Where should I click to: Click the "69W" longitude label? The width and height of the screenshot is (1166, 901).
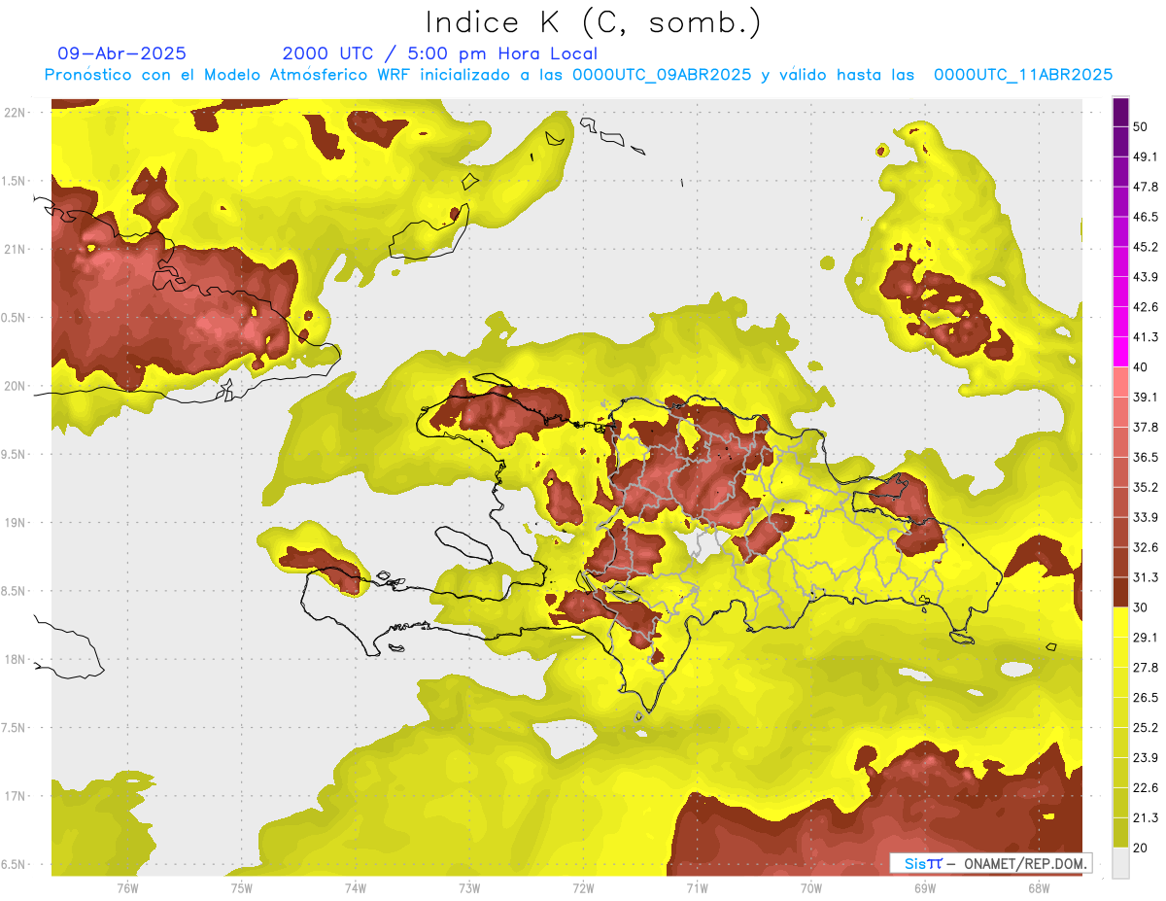pos(925,887)
